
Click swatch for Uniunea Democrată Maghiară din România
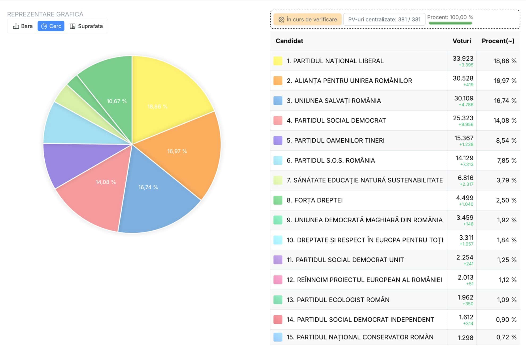278,220
